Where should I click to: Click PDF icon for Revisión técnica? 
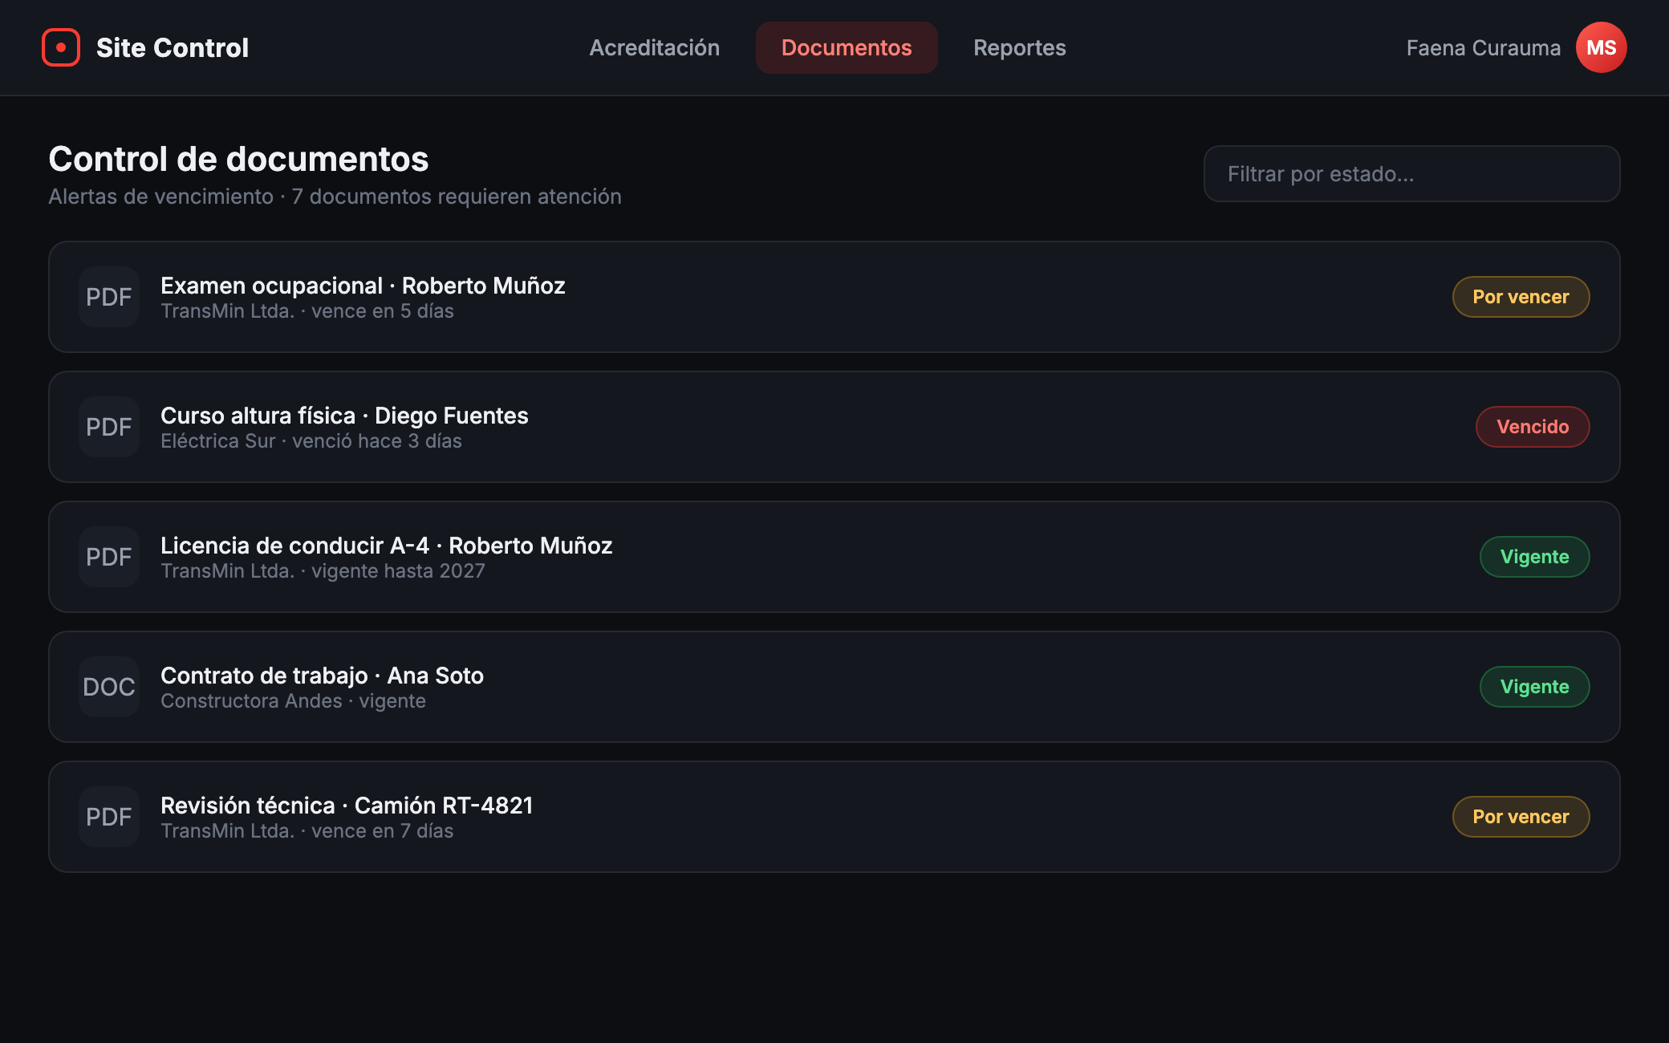pyautogui.click(x=109, y=817)
